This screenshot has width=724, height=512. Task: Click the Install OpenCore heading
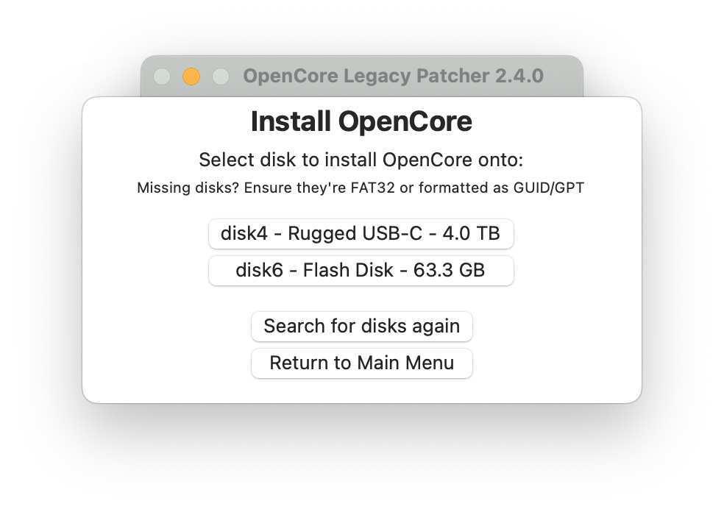[x=361, y=121]
